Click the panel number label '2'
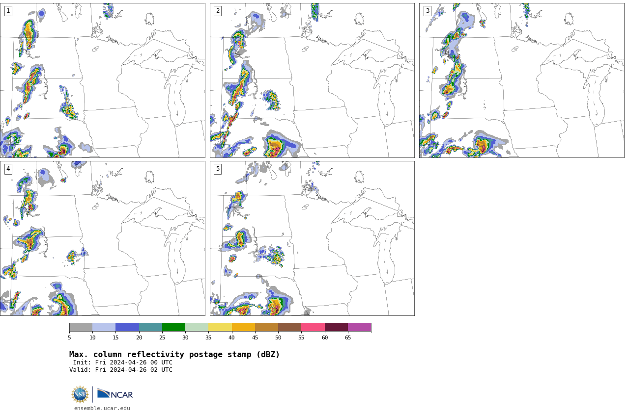This screenshot has width=629, height=414. [x=218, y=11]
